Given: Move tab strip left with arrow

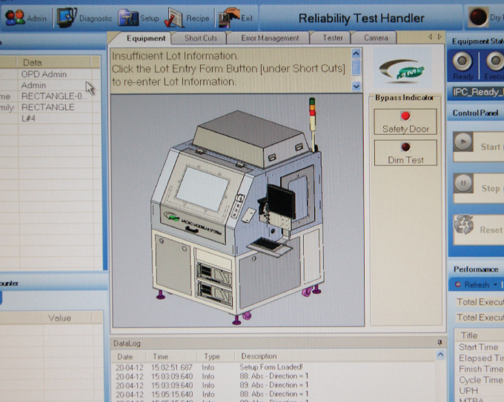Looking at the screenshot, I should click(430, 37).
